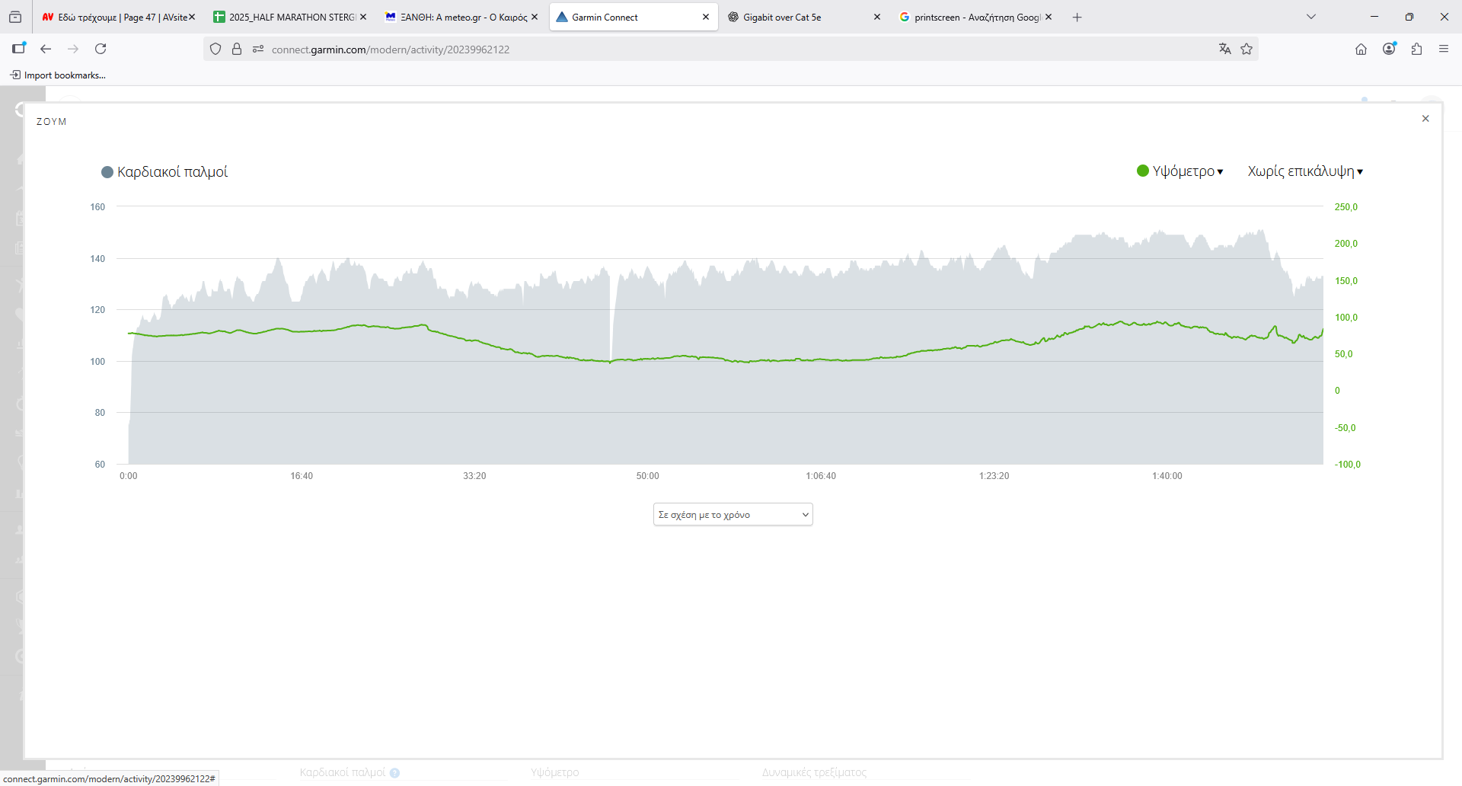Viewport: 1462px width, 786px height.
Task: Click Import bookmarks link
Action: (x=58, y=75)
